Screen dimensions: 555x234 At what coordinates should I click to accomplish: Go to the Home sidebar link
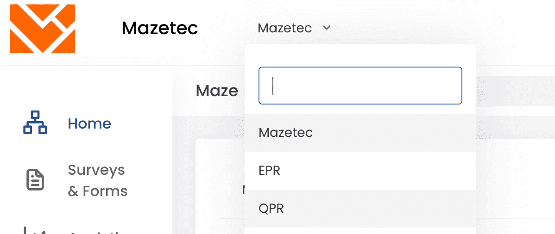(x=89, y=123)
